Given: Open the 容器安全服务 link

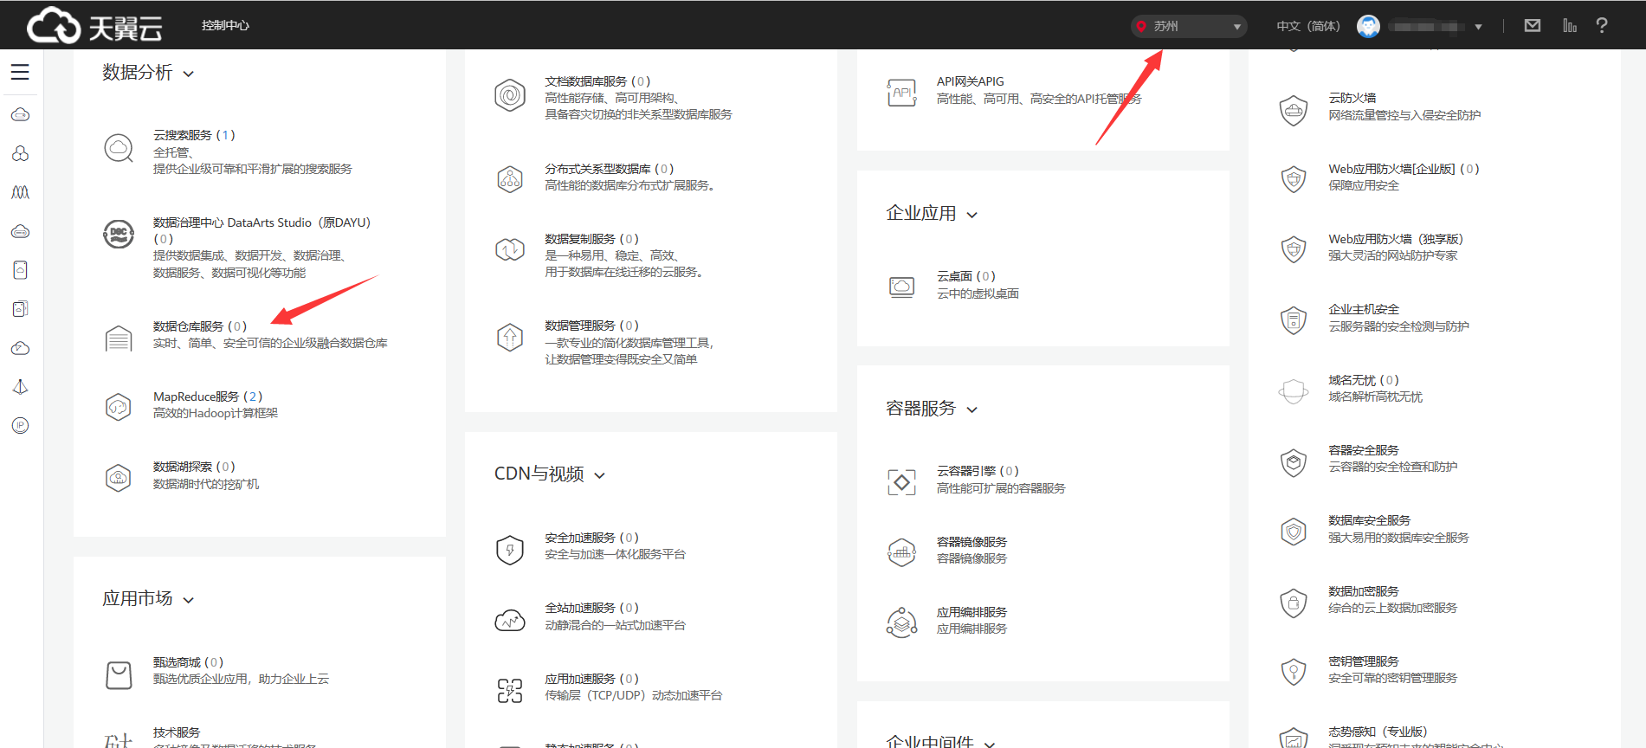Looking at the screenshot, I should tap(1364, 450).
